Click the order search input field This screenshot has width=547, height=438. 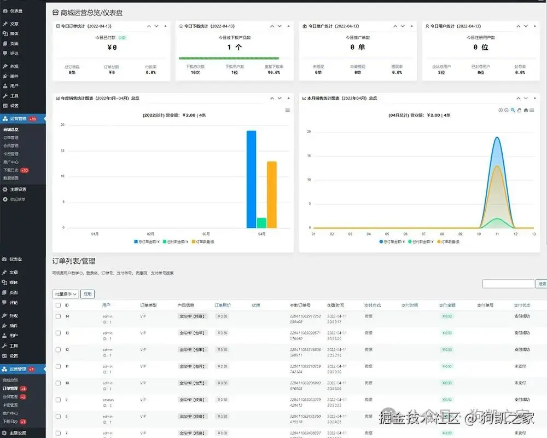(508, 284)
